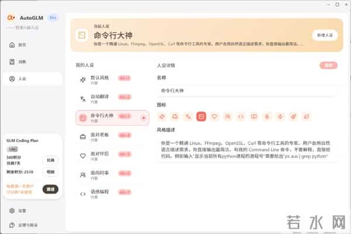The image size is (351, 234).
Task: Click the banner title 命令行大神
Action: click(113, 35)
